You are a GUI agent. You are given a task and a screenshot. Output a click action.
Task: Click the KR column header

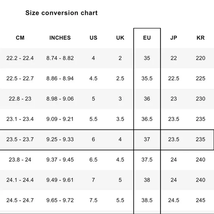[x=200, y=38]
